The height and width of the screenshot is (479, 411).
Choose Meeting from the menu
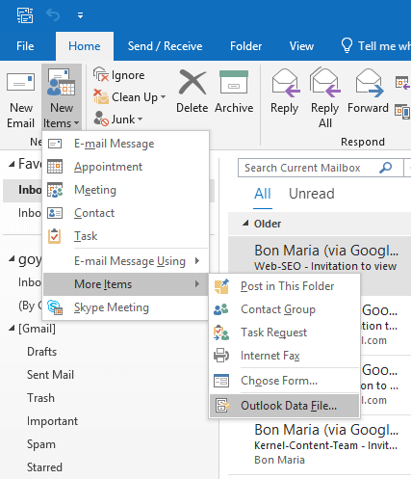click(126, 190)
